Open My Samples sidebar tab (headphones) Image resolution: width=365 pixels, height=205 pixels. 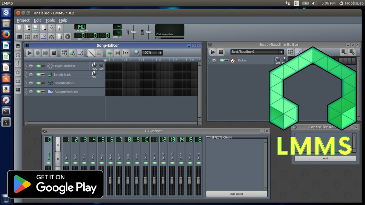click(18, 55)
